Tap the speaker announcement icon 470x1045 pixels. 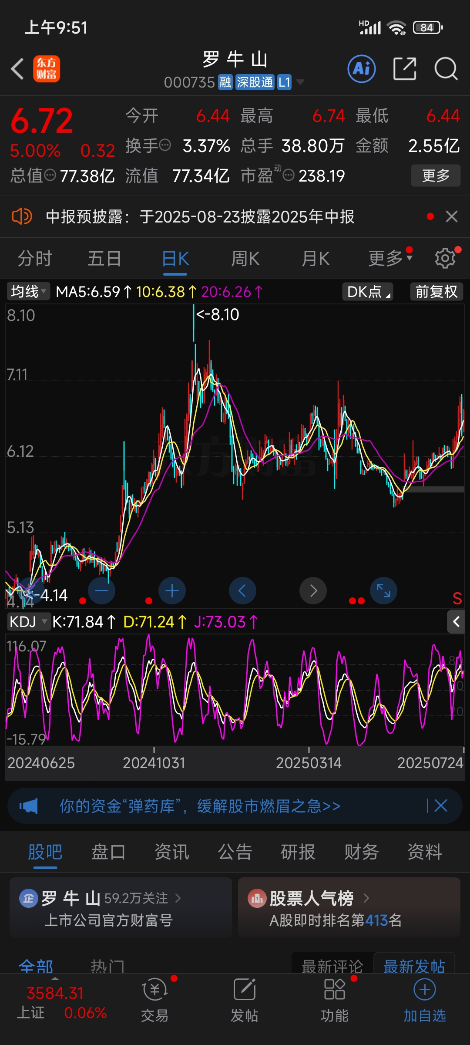[22, 216]
